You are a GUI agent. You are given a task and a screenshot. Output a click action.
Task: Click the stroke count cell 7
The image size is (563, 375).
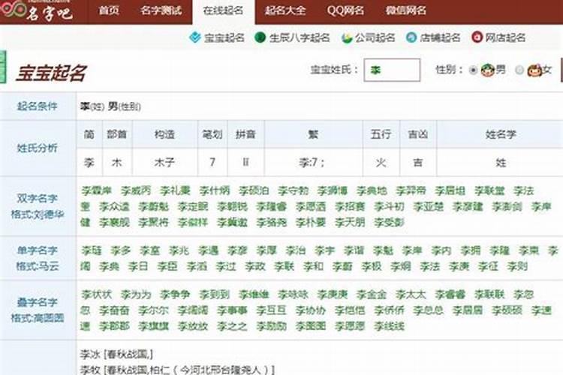click(212, 162)
